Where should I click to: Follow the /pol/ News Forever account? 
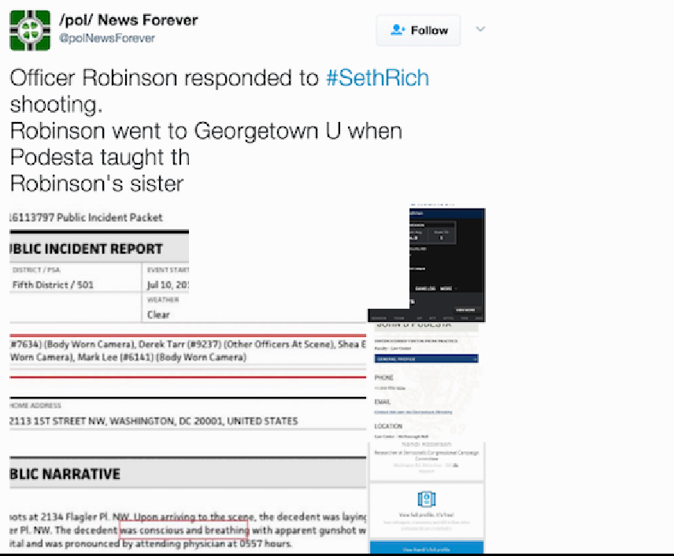(418, 30)
